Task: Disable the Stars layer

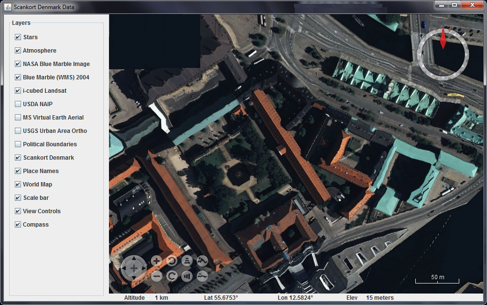Action: [x=17, y=37]
